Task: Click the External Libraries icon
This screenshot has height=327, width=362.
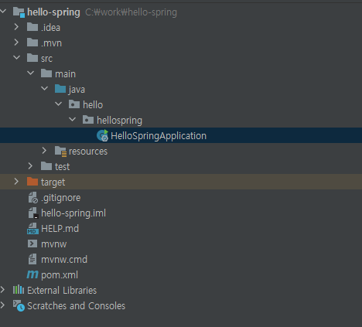Action: click(19, 290)
